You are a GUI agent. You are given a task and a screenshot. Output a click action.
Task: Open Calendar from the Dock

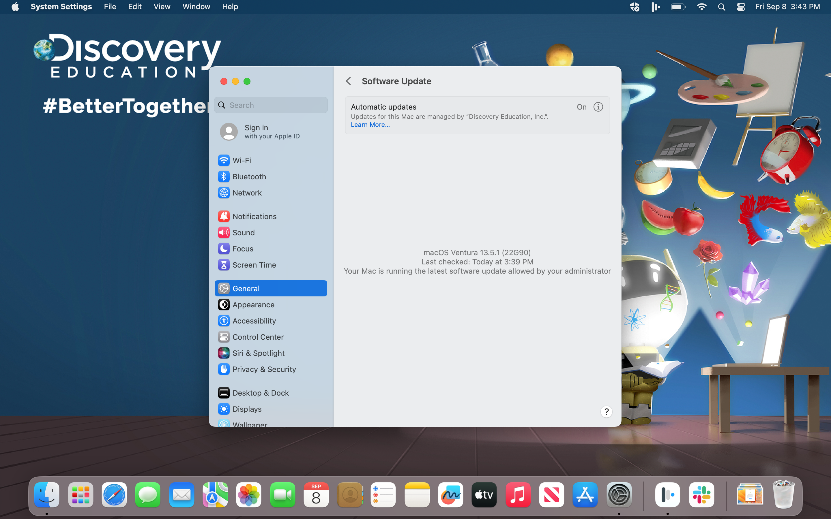[316, 494]
